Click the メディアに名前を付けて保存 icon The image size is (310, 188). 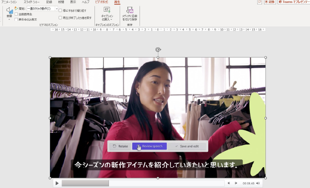(x=130, y=10)
